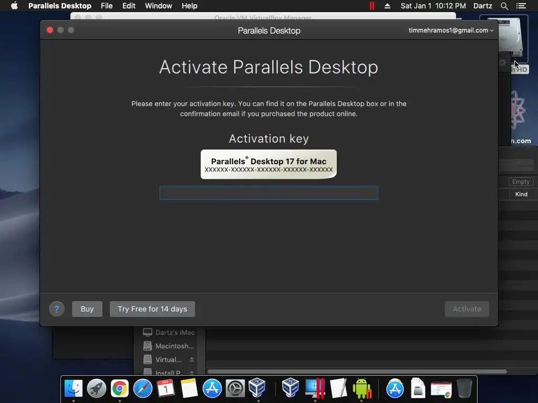
Task: Open Finder from the Dock
Action: click(x=74, y=388)
